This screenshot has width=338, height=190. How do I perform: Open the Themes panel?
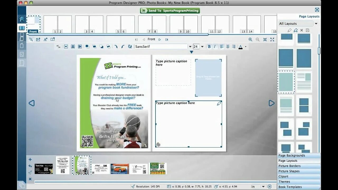[x=299, y=182]
